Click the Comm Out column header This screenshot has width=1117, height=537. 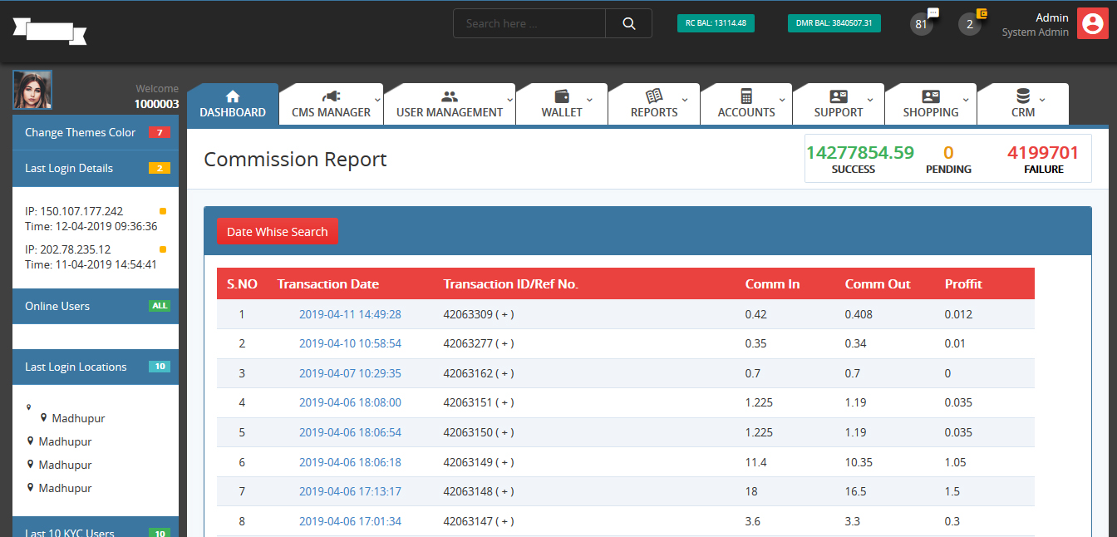coord(878,284)
